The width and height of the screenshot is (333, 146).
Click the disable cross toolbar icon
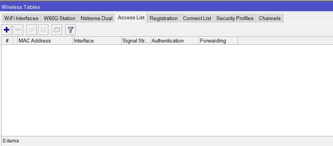[43, 30]
